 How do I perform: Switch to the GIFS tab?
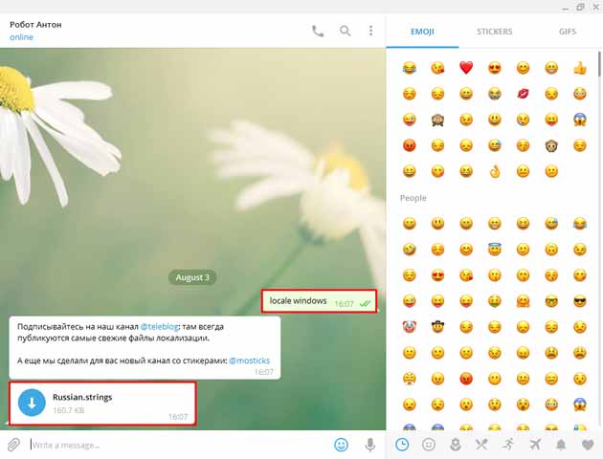pyautogui.click(x=567, y=32)
